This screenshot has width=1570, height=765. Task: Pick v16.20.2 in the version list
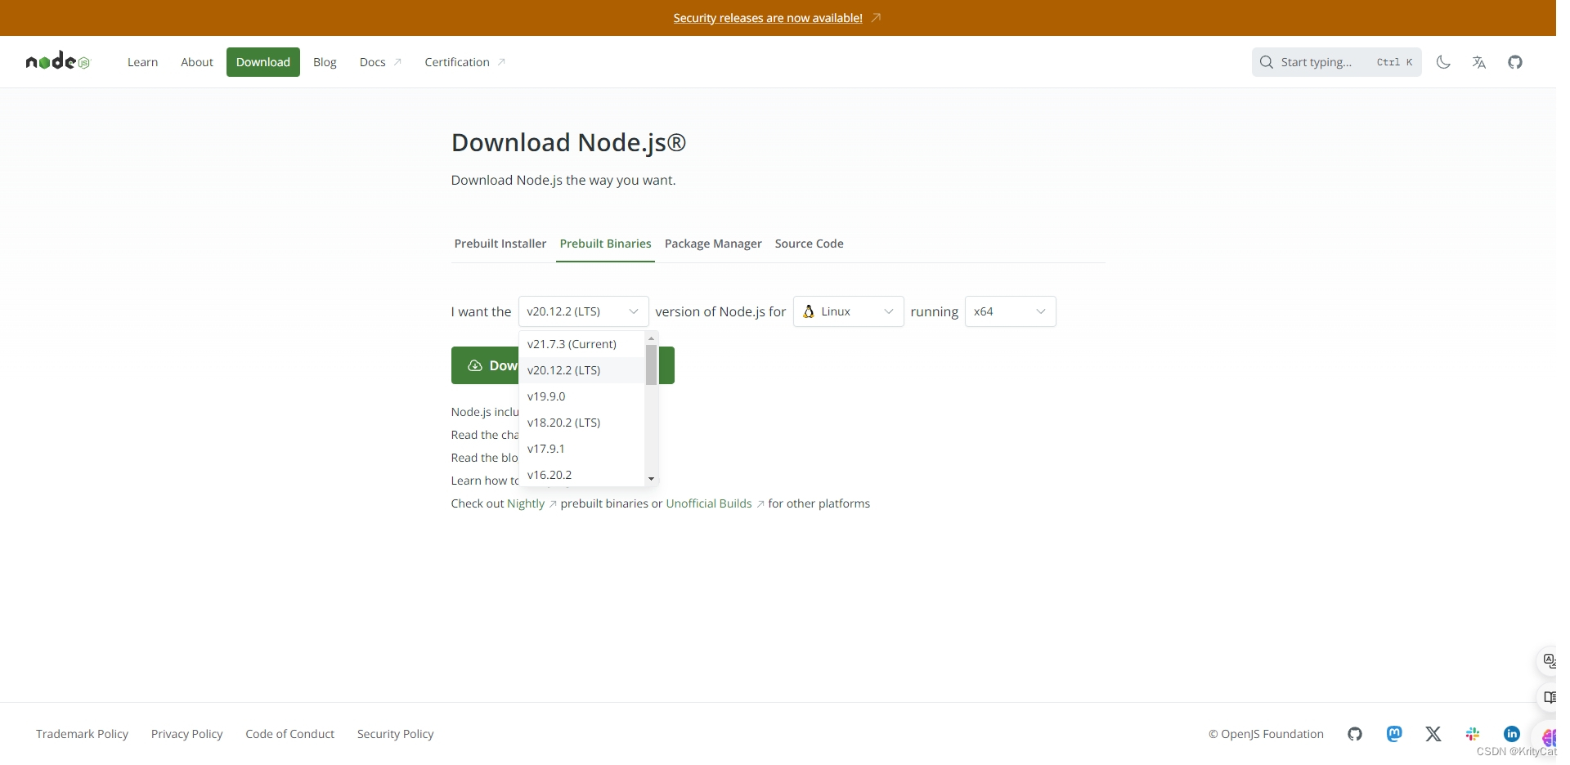tap(581, 475)
